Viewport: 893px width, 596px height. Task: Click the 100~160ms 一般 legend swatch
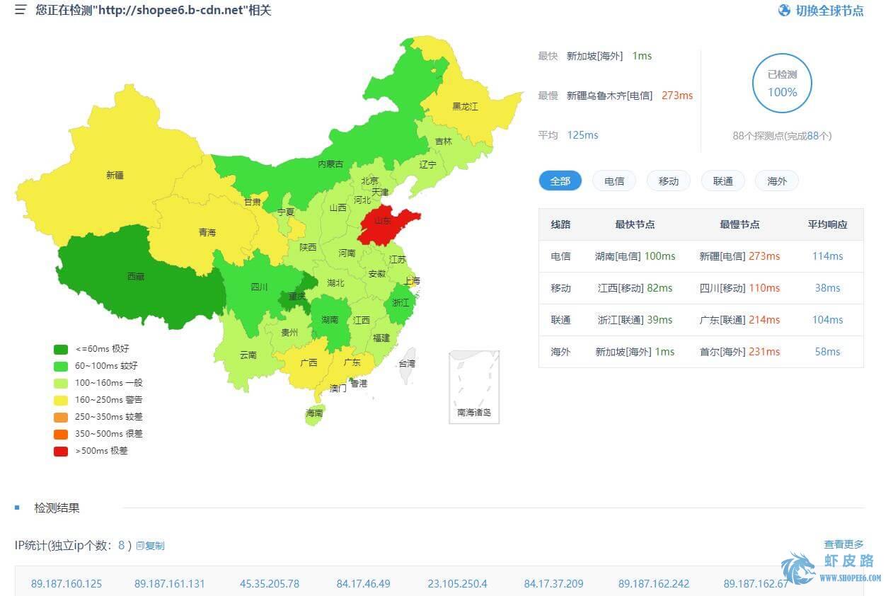coord(61,383)
